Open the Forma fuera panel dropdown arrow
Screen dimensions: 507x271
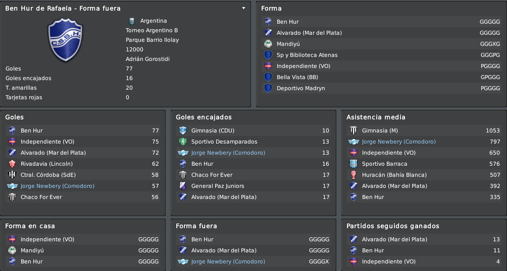243,8
